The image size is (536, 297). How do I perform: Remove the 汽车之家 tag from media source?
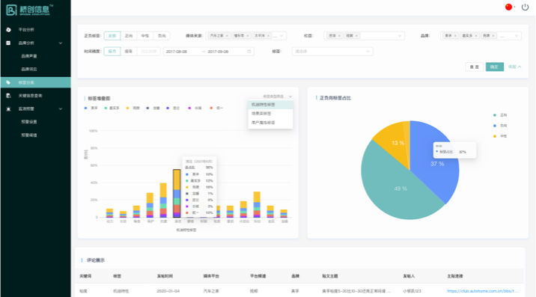tap(227, 36)
